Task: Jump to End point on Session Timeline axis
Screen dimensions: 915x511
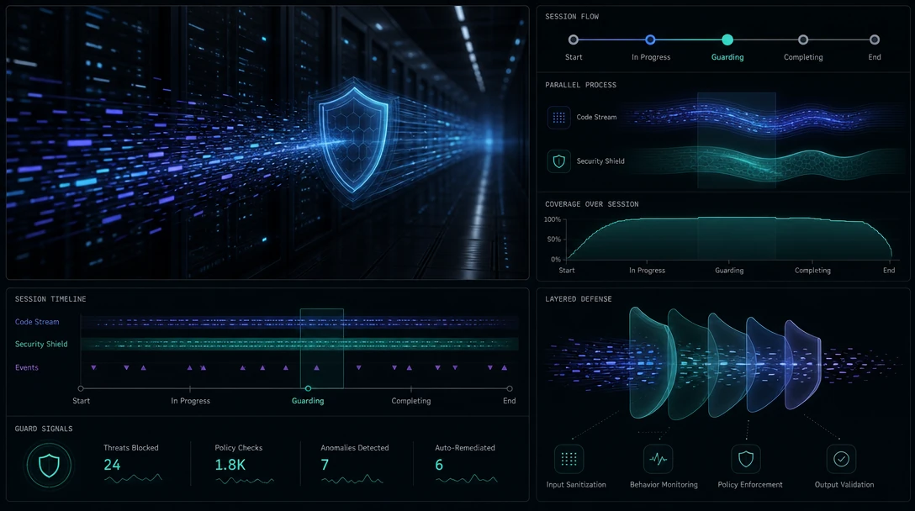Action: click(x=510, y=388)
